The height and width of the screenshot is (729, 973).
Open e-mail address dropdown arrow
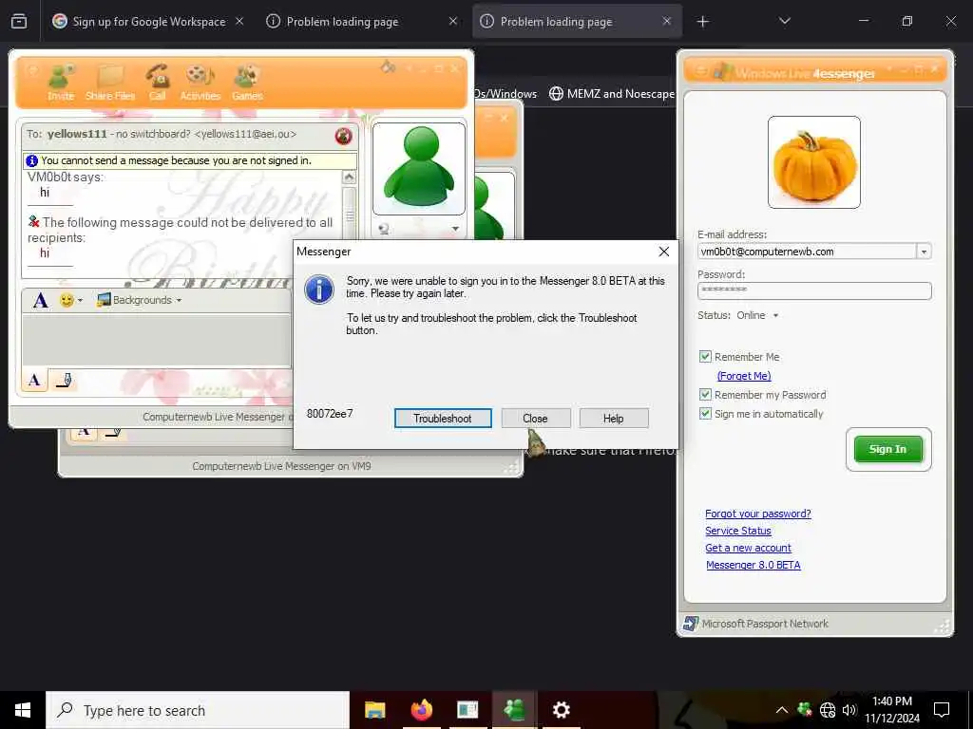click(x=924, y=252)
